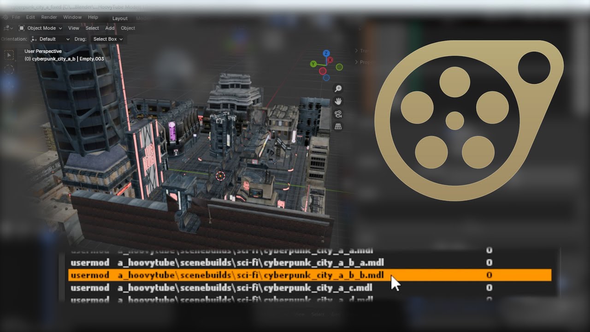
Task: Open the Help menu
Action: (93, 17)
